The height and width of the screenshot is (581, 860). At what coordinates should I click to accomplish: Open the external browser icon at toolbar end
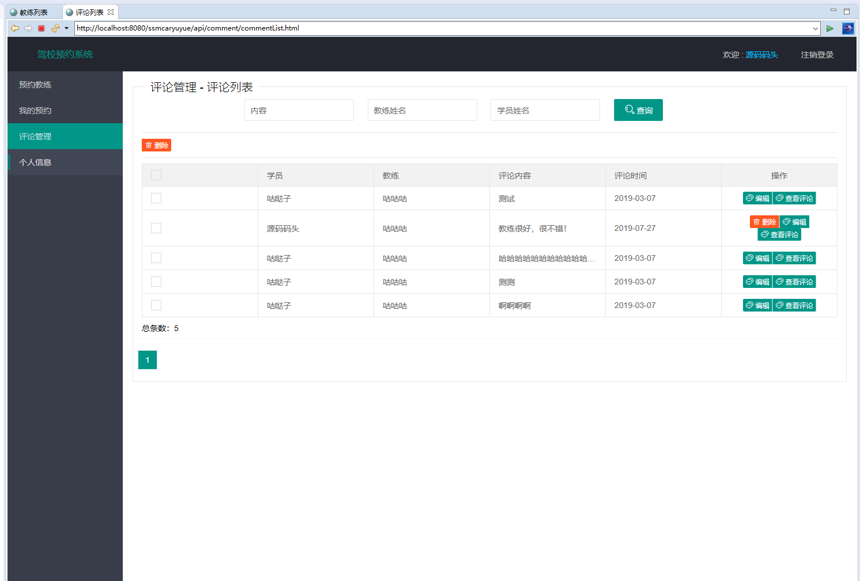[x=848, y=28]
